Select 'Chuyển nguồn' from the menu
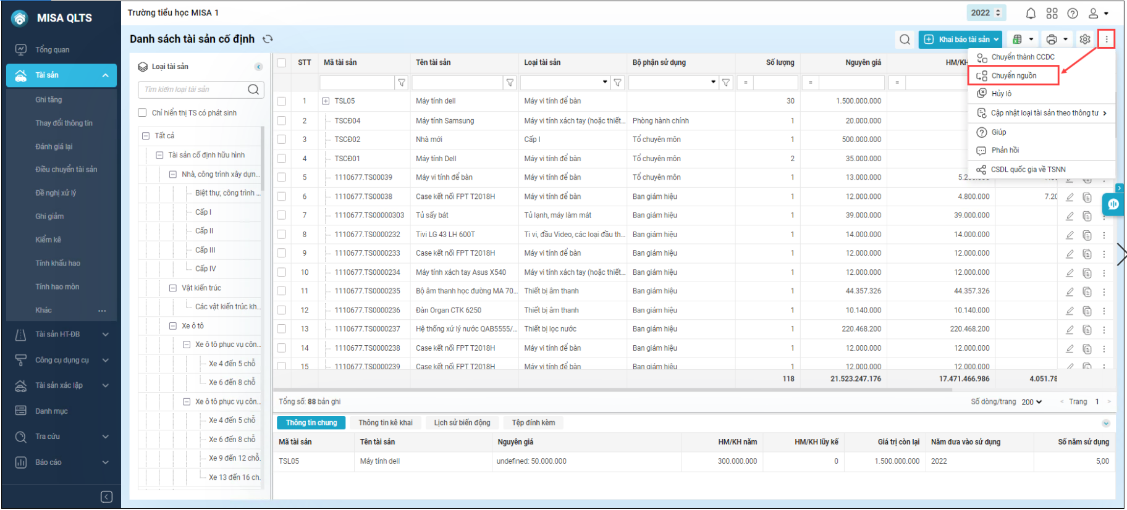This screenshot has height=510, width=1127. coord(1014,76)
